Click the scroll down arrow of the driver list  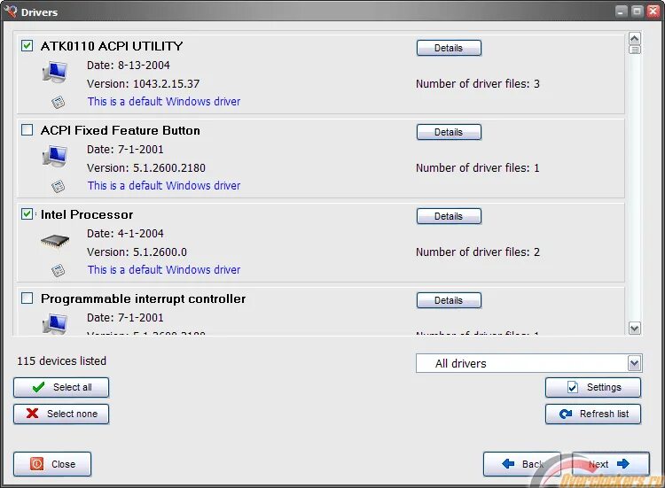[x=635, y=329]
